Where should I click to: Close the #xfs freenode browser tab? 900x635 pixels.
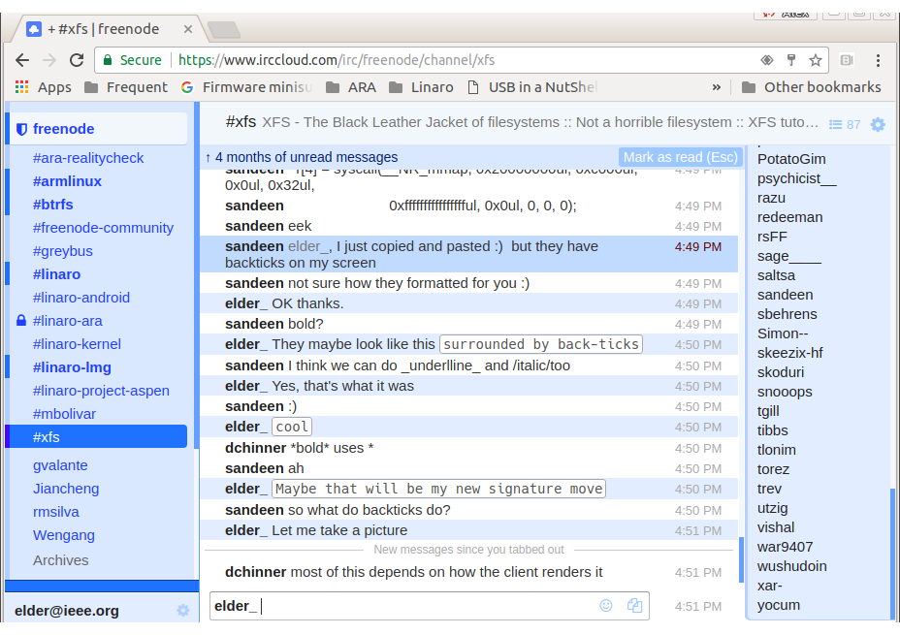(x=188, y=29)
